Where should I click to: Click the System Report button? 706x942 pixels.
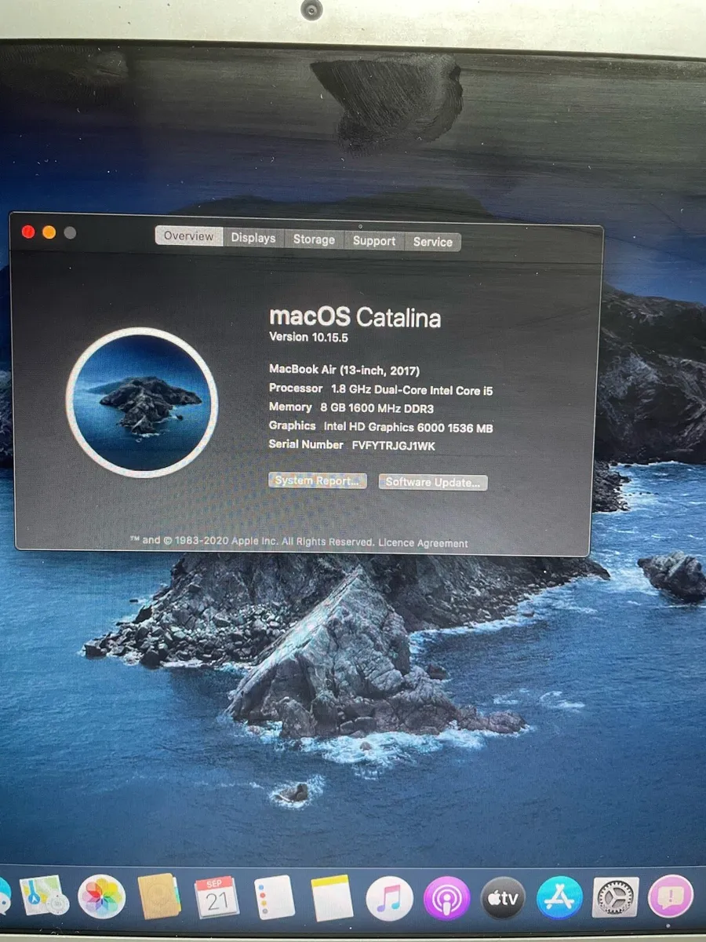318,480
